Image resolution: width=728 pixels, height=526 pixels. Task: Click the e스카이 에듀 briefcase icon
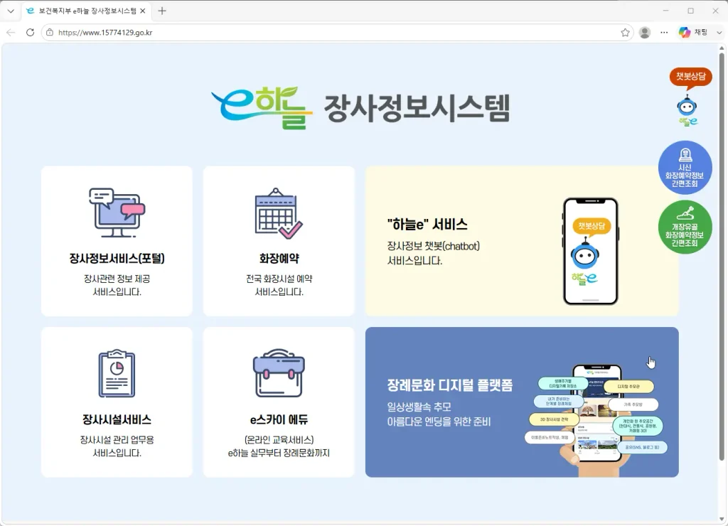[x=279, y=373]
